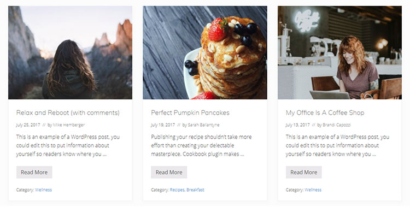Screen dimensions: 410x208
Task: Open the Breakfast category link
Action: click(195, 190)
